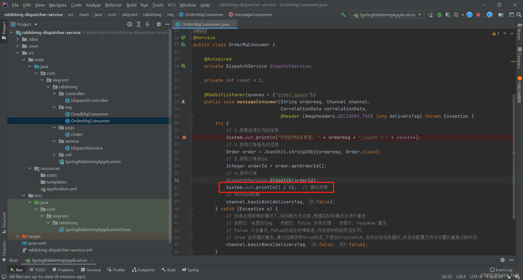Collapse the controller package

(x=54, y=94)
